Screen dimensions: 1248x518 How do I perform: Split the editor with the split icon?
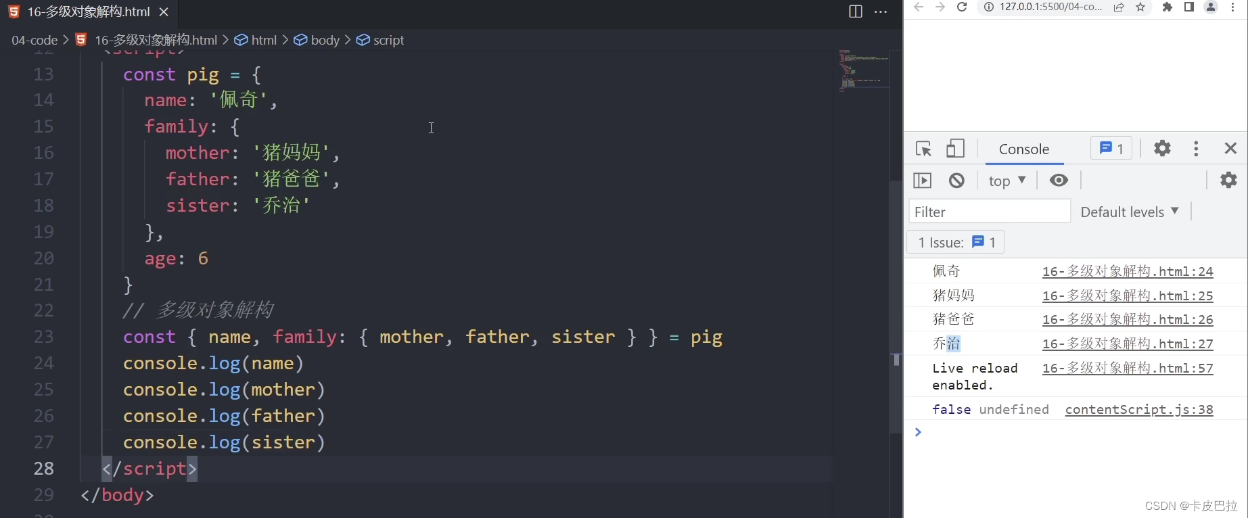855,11
